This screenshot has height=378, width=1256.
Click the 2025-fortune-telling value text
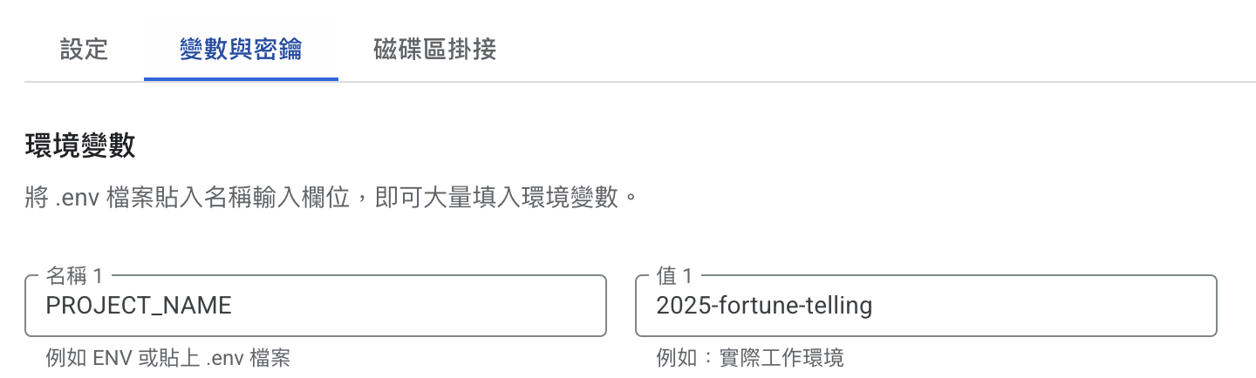coord(764,306)
